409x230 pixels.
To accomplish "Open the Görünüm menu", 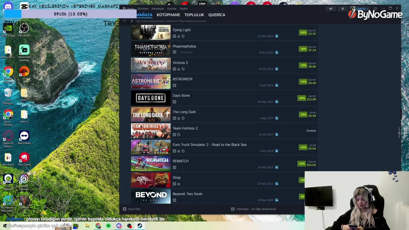I will click(143, 9).
